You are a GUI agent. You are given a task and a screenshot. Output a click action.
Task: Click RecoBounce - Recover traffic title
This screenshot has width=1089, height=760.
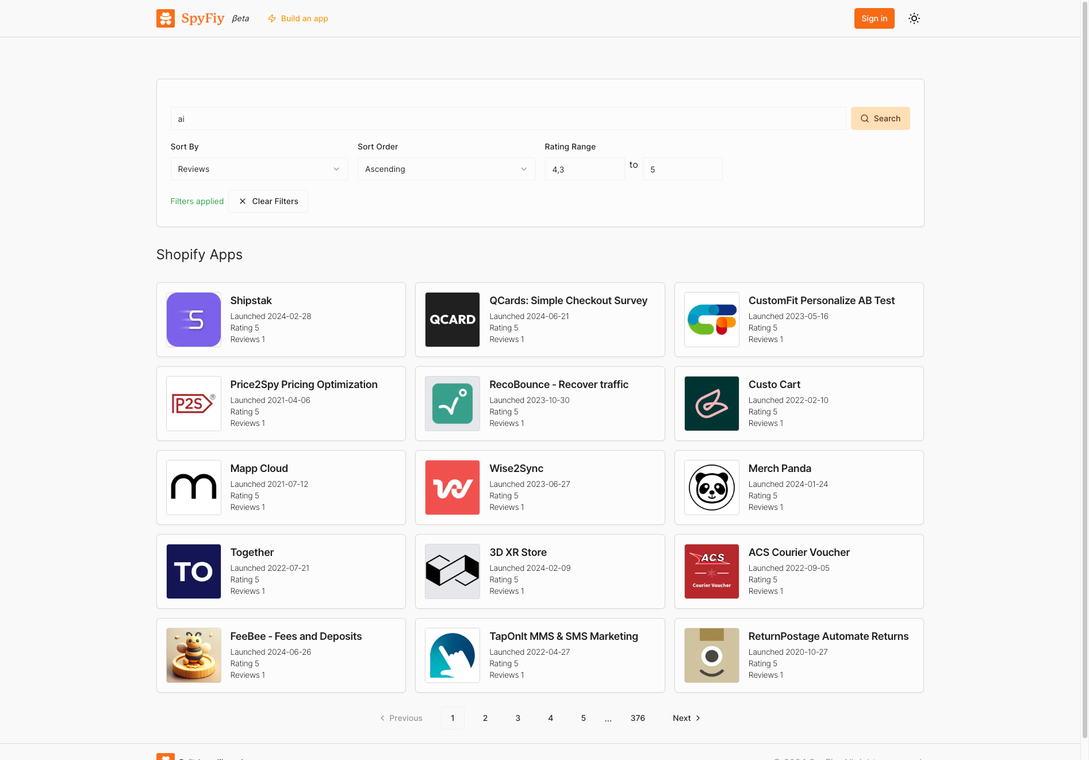tap(559, 385)
